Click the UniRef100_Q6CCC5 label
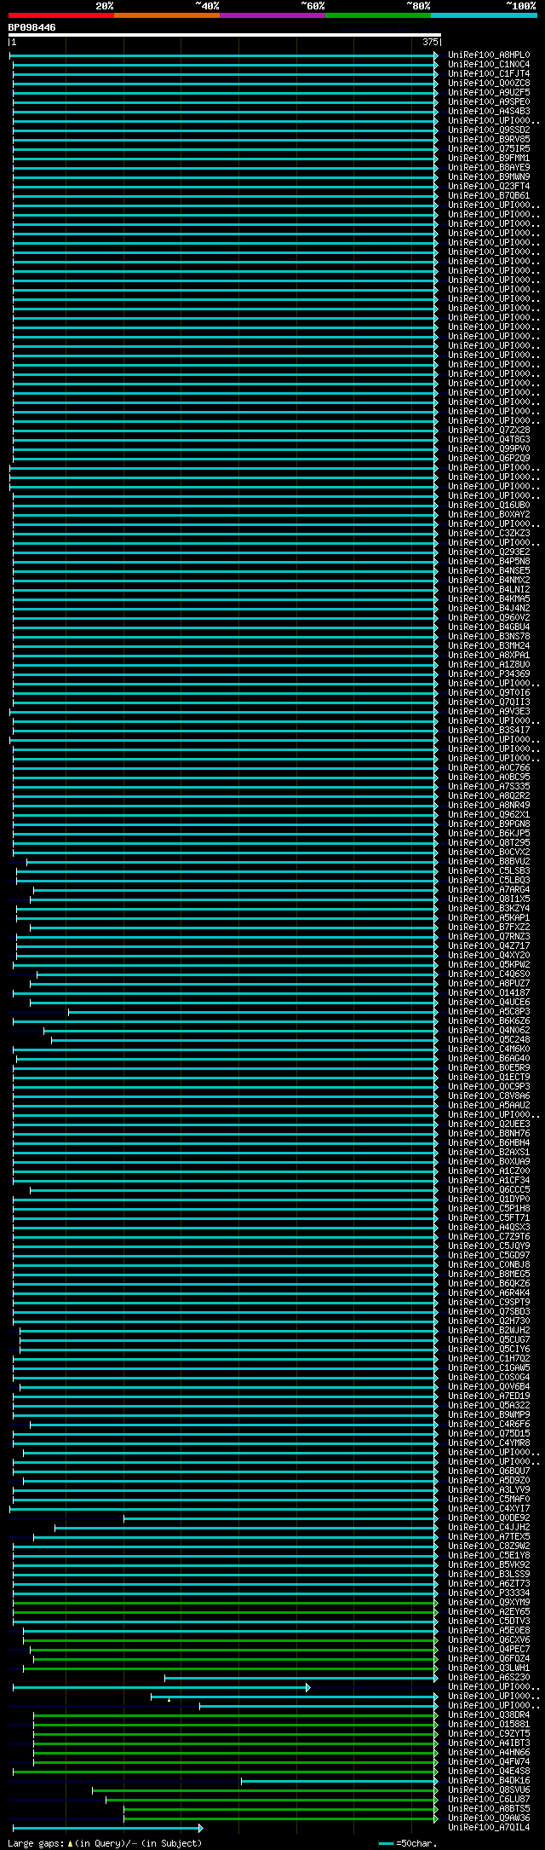This screenshot has width=545, height=1850. (489, 1190)
